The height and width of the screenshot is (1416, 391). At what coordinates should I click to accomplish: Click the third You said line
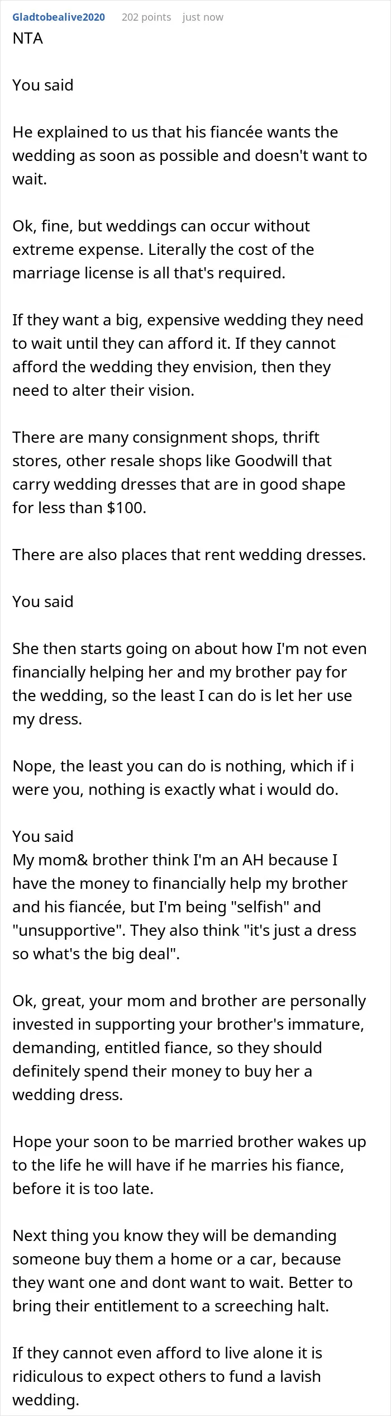click(43, 836)
